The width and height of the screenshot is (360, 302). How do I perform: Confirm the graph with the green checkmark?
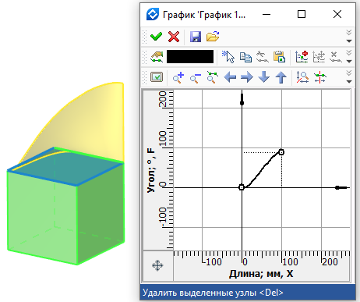coord(156,37)
